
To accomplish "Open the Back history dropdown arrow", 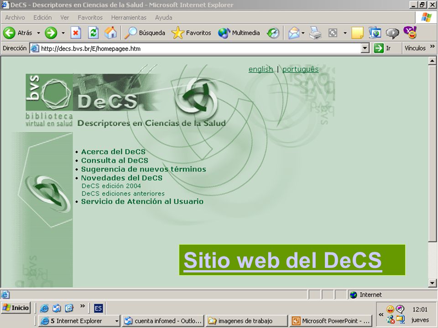I will click(38, 33).
